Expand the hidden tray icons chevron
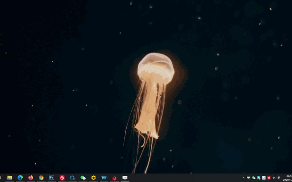This screenshot has height=182, width=292. point(243,178)
